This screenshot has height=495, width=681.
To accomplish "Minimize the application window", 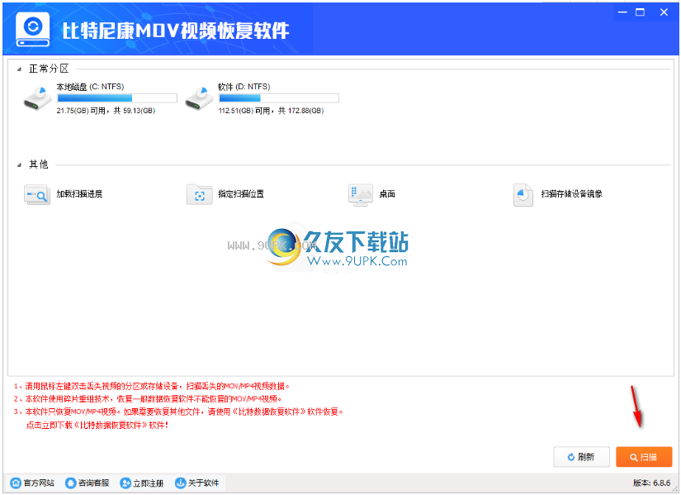I will [x=622, y=12].
